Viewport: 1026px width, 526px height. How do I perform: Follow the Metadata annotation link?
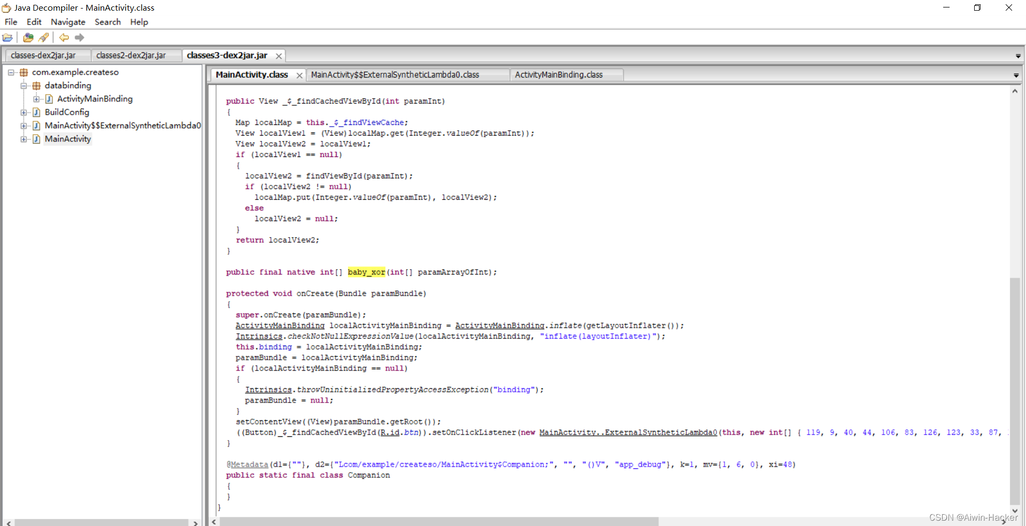pos(249,465)
